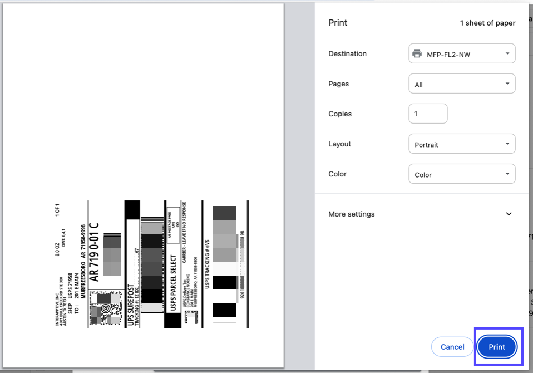
Task: Click the 'UPS SUREPOST' text in preview
Action: tap(131, 305)
